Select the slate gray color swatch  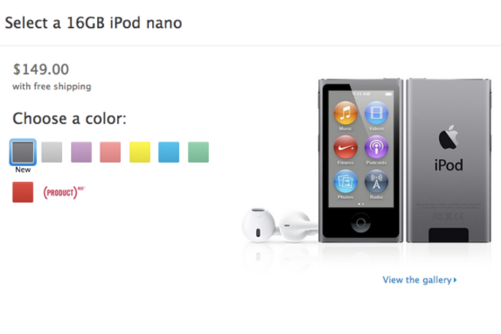(22, 152)
